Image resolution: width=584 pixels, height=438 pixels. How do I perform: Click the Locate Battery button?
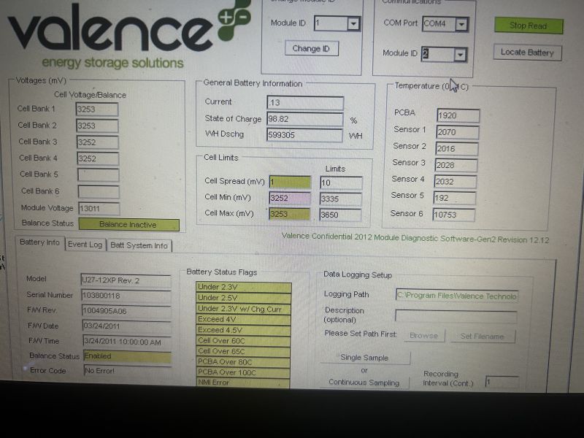click(x=527, y=52)
